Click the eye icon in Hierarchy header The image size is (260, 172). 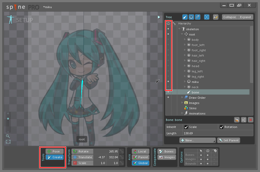168,24
